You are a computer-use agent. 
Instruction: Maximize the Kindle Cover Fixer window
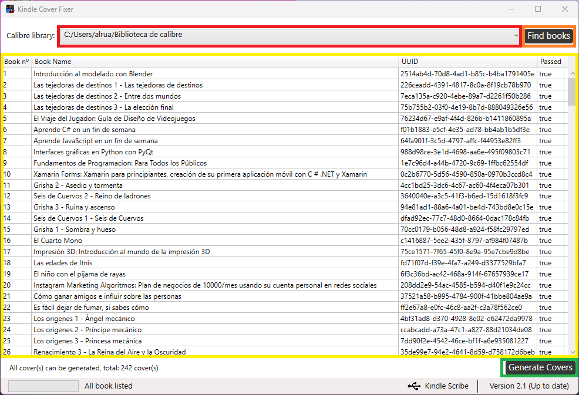point(538,9)
